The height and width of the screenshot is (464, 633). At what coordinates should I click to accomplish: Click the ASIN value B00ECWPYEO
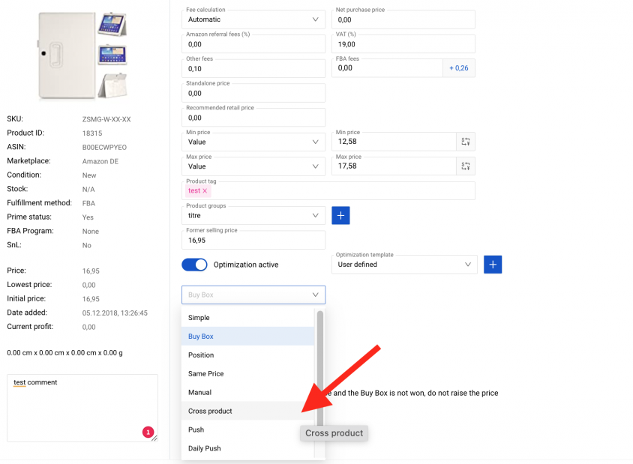tap(104, 147)
